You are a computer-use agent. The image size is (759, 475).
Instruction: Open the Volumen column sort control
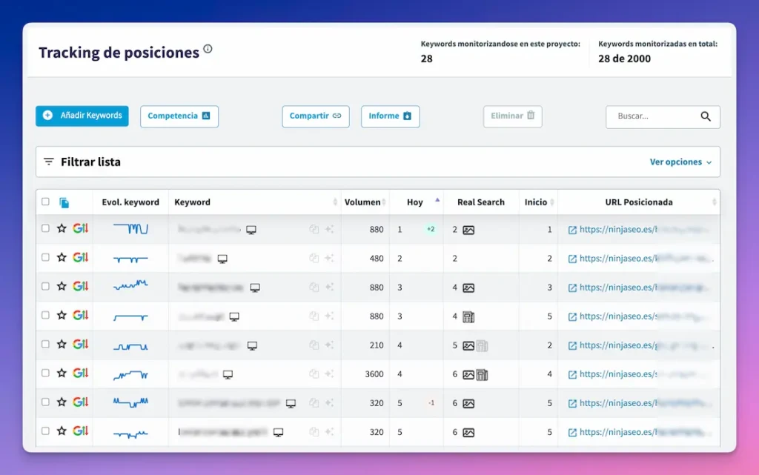384,202
